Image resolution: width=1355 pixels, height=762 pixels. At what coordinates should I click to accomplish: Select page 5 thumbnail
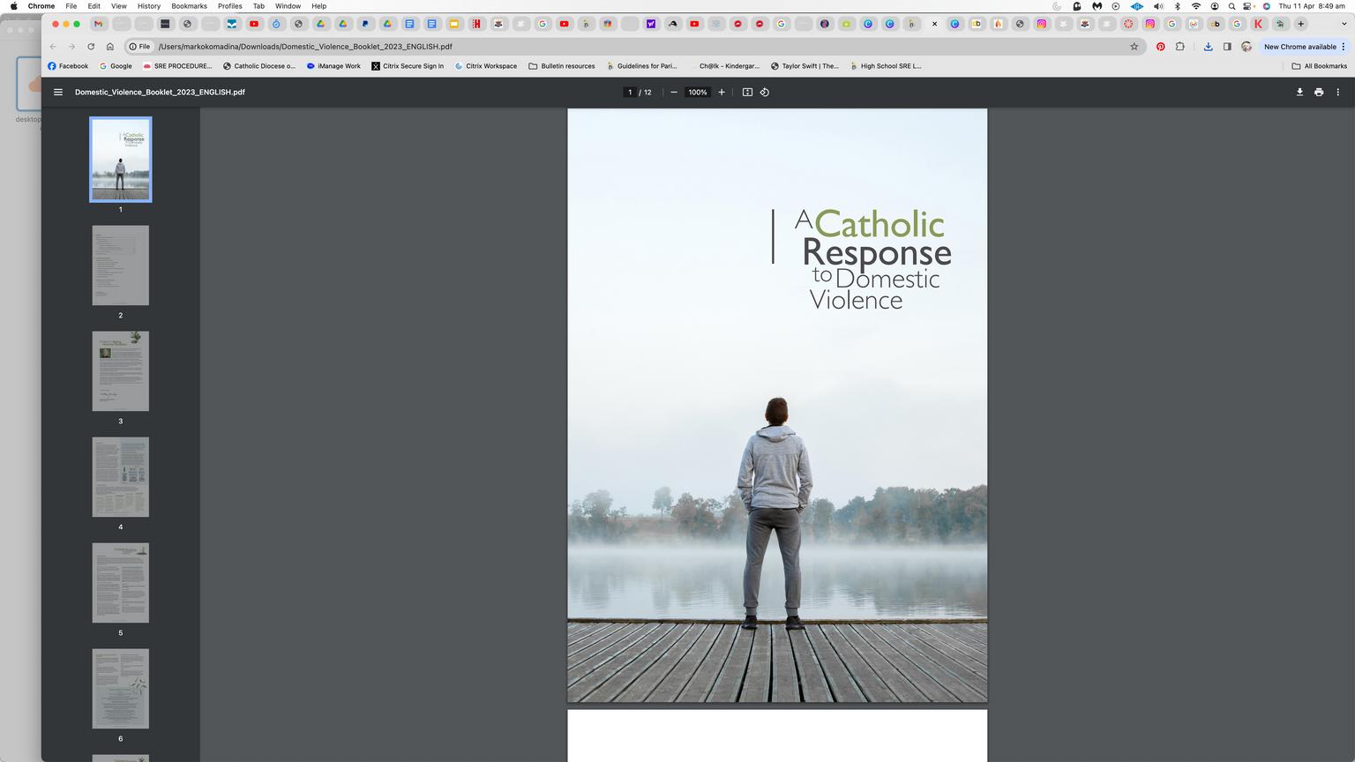tap(121, 583)
